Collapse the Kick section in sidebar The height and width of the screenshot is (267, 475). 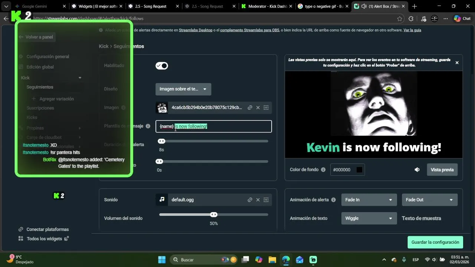[80, 78]
